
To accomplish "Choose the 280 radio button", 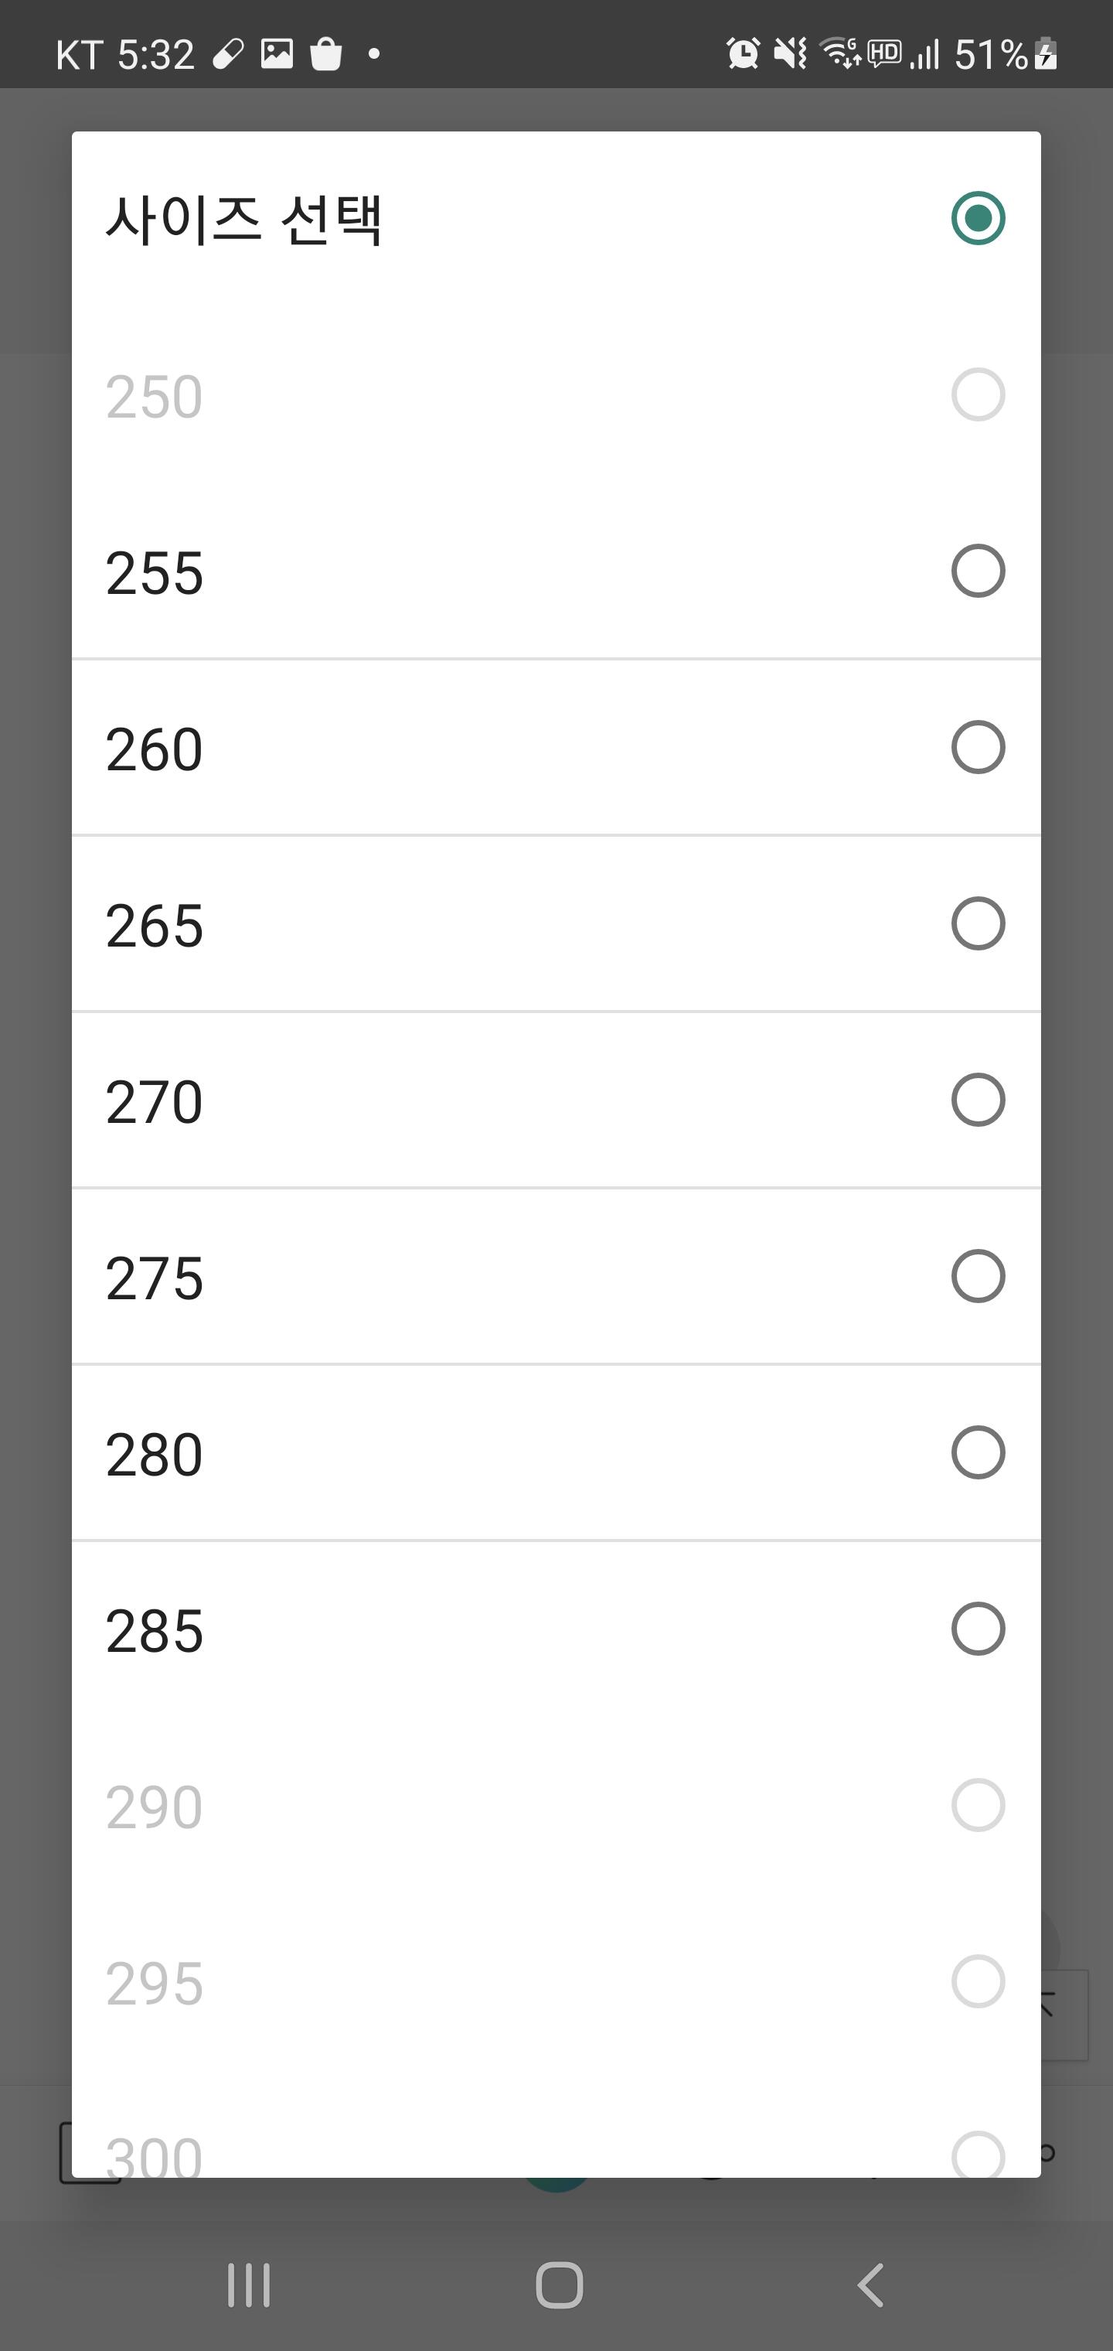I will click(978, 1452).
